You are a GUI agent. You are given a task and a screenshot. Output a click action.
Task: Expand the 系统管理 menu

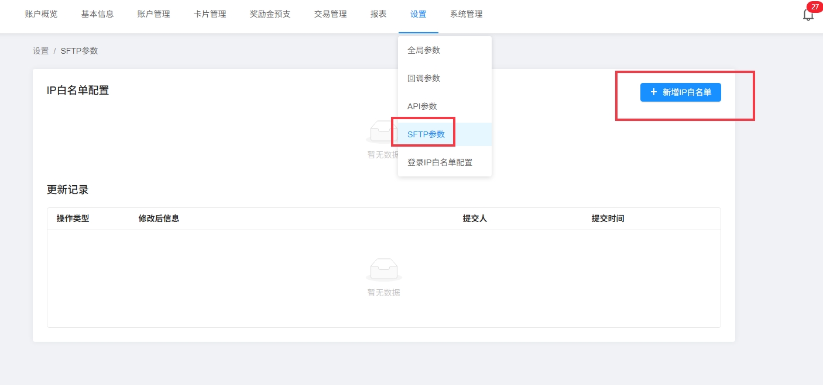(466, 14)
